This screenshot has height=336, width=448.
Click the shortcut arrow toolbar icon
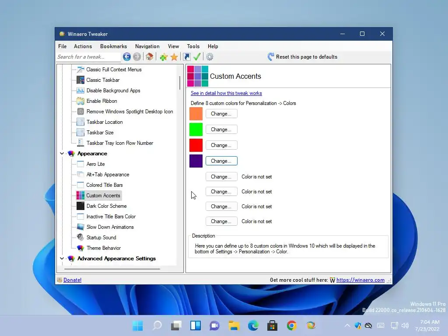(186, 57)
